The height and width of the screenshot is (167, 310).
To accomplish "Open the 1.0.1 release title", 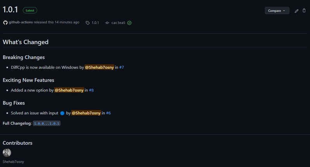I will [x=10, y=10].
